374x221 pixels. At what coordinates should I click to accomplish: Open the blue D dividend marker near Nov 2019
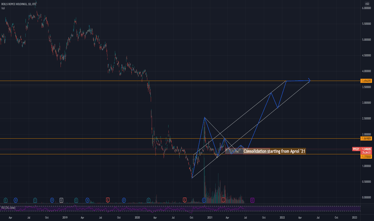coord(124,200)
